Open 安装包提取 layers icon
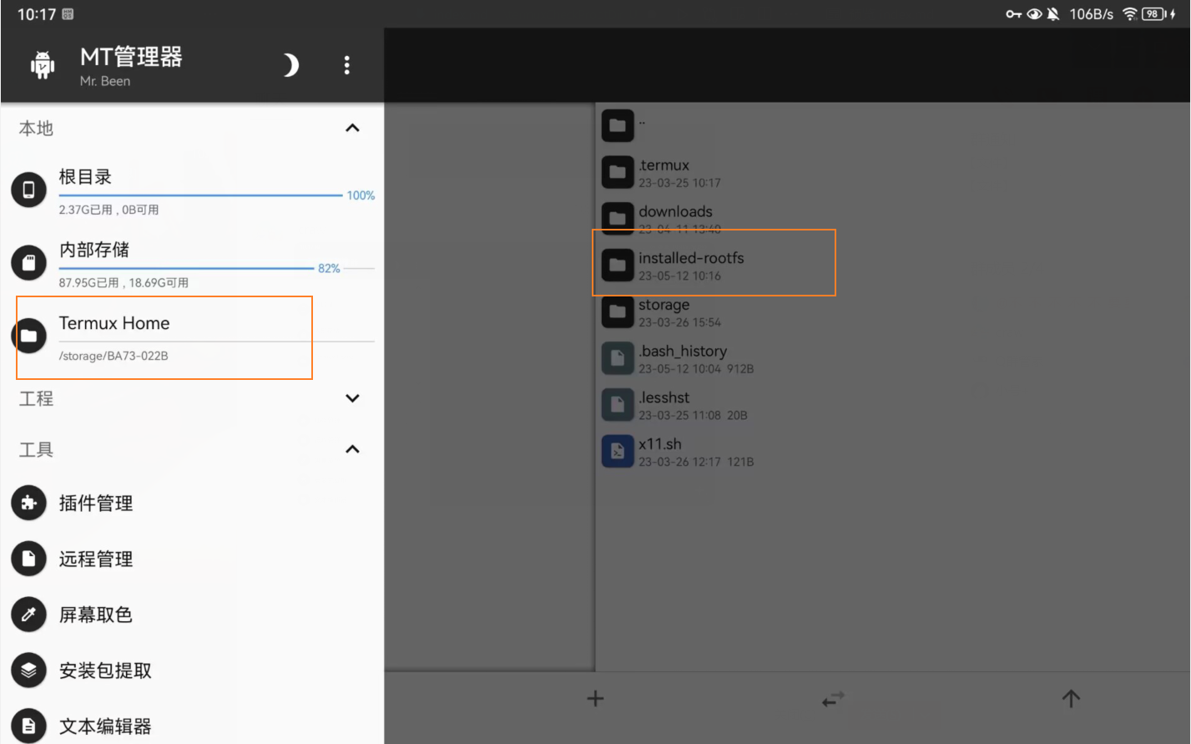1191x744 pixels. tap(28, 670)
